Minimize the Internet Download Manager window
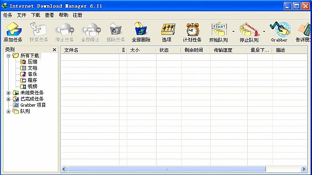This screenshot has width=312, height=175. pyautogui.click(x=288, y=6)
